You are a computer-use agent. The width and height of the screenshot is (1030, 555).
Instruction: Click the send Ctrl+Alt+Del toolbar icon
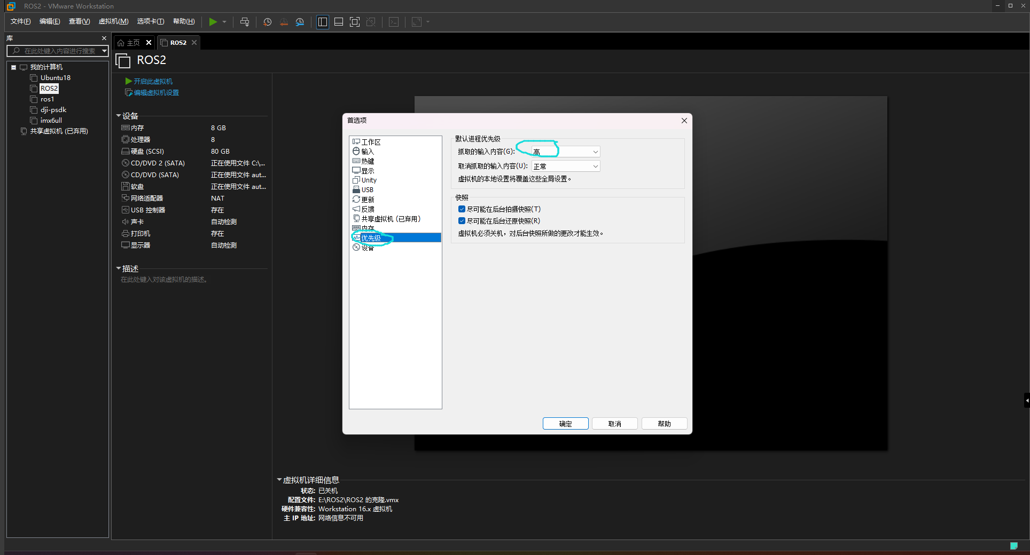pos(245,22)
